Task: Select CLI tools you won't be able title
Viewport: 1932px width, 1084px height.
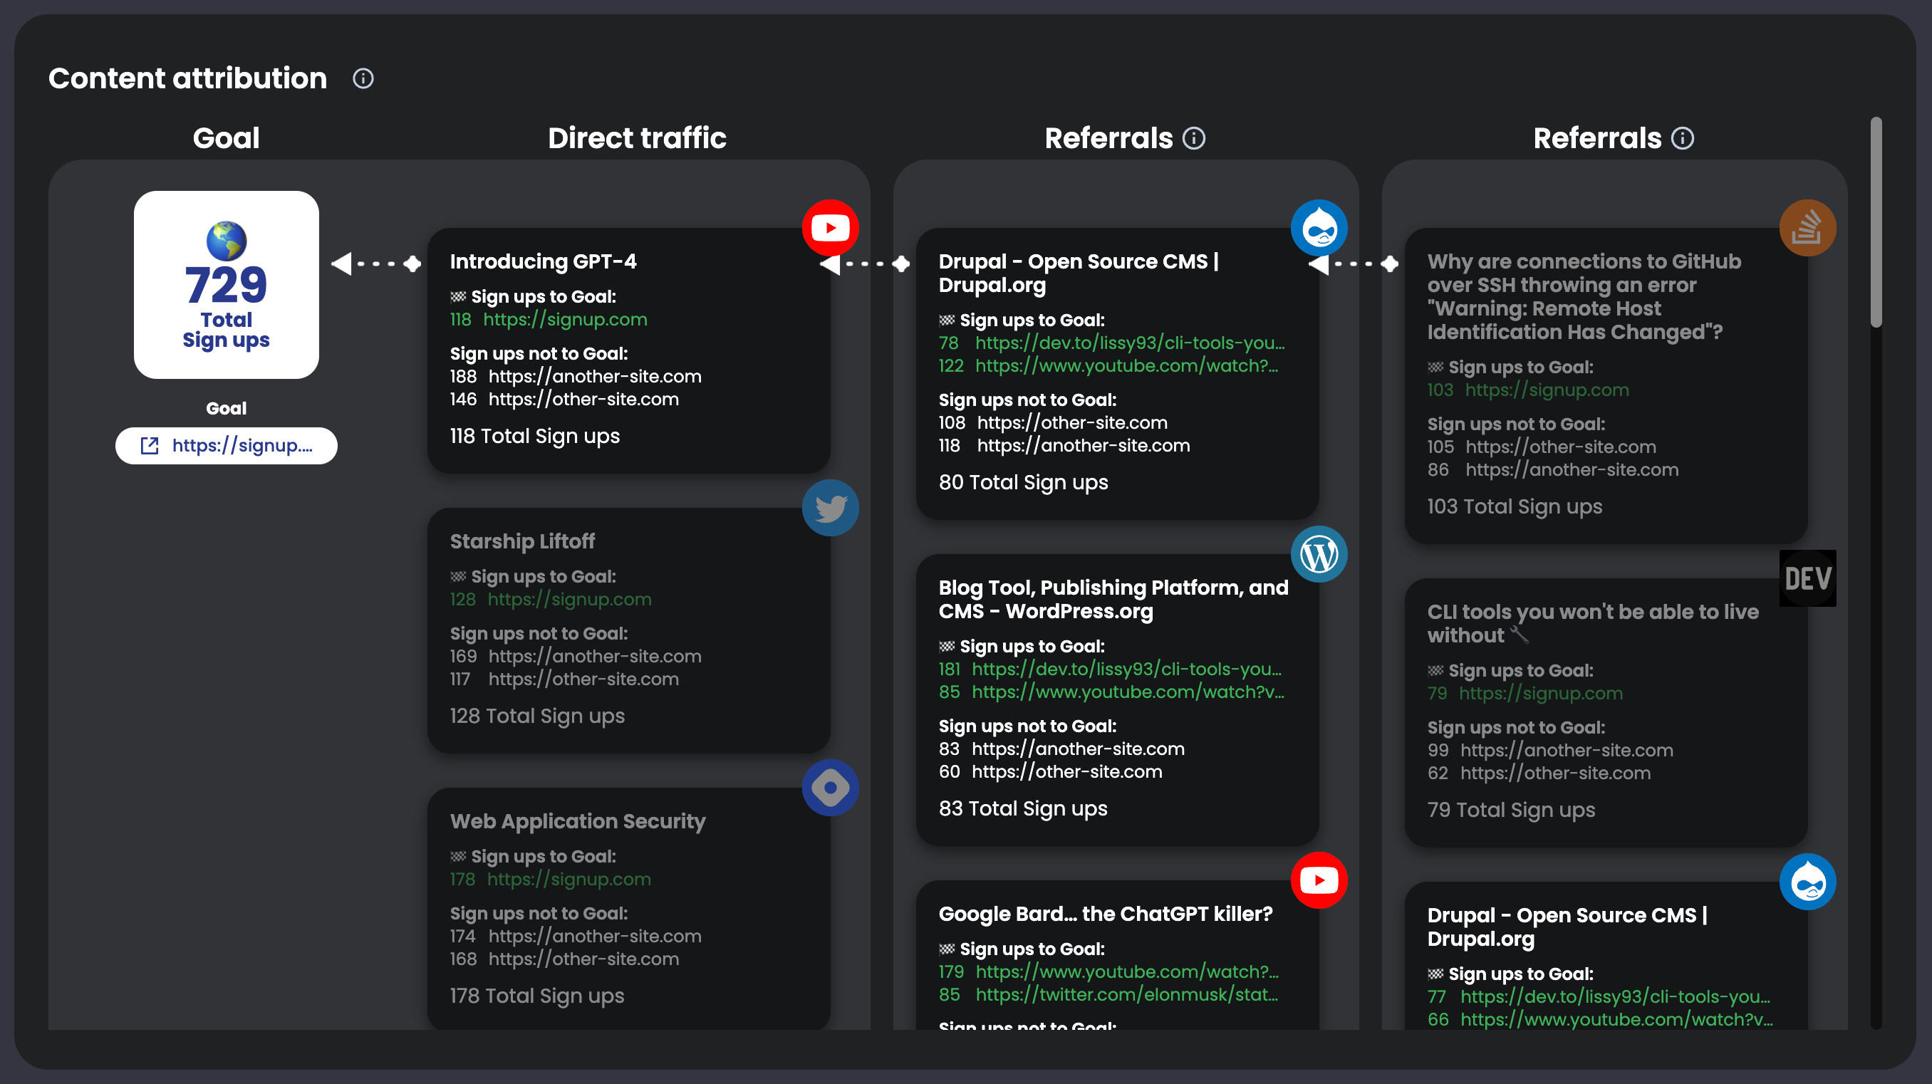Action: [1592, 624]
